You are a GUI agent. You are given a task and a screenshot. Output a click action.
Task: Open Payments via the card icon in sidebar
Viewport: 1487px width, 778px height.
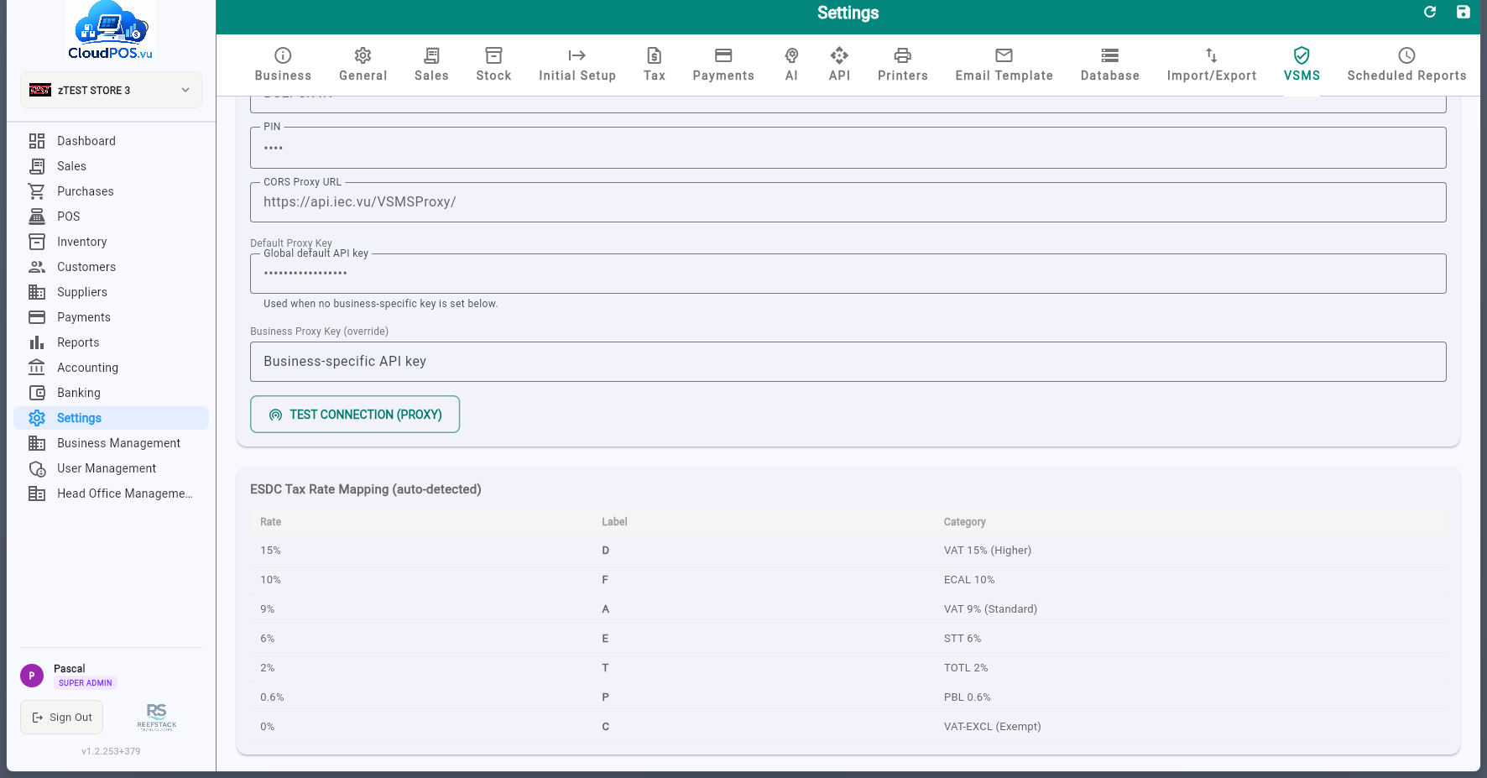pos(37,317)
